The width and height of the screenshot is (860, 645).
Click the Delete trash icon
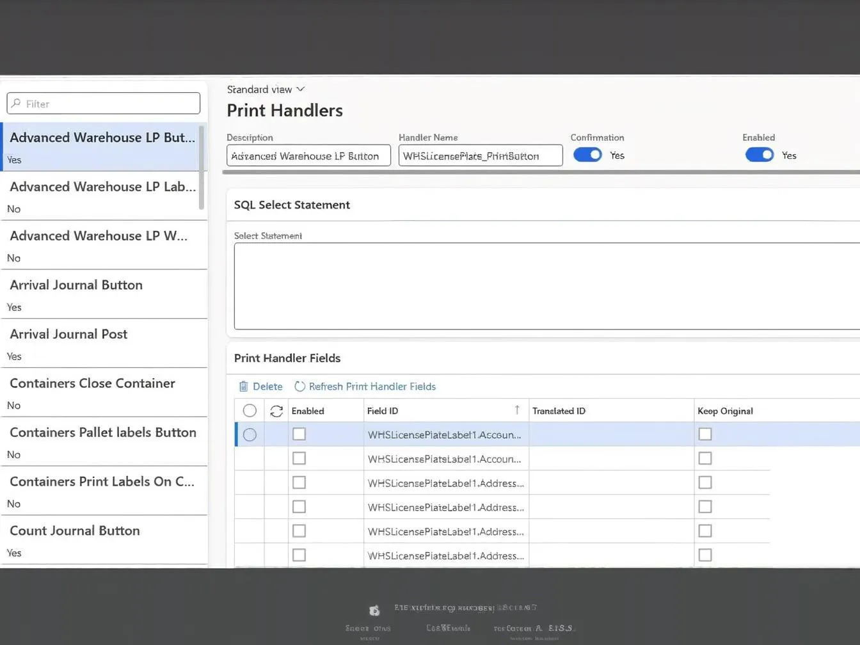tap(243, 386)
